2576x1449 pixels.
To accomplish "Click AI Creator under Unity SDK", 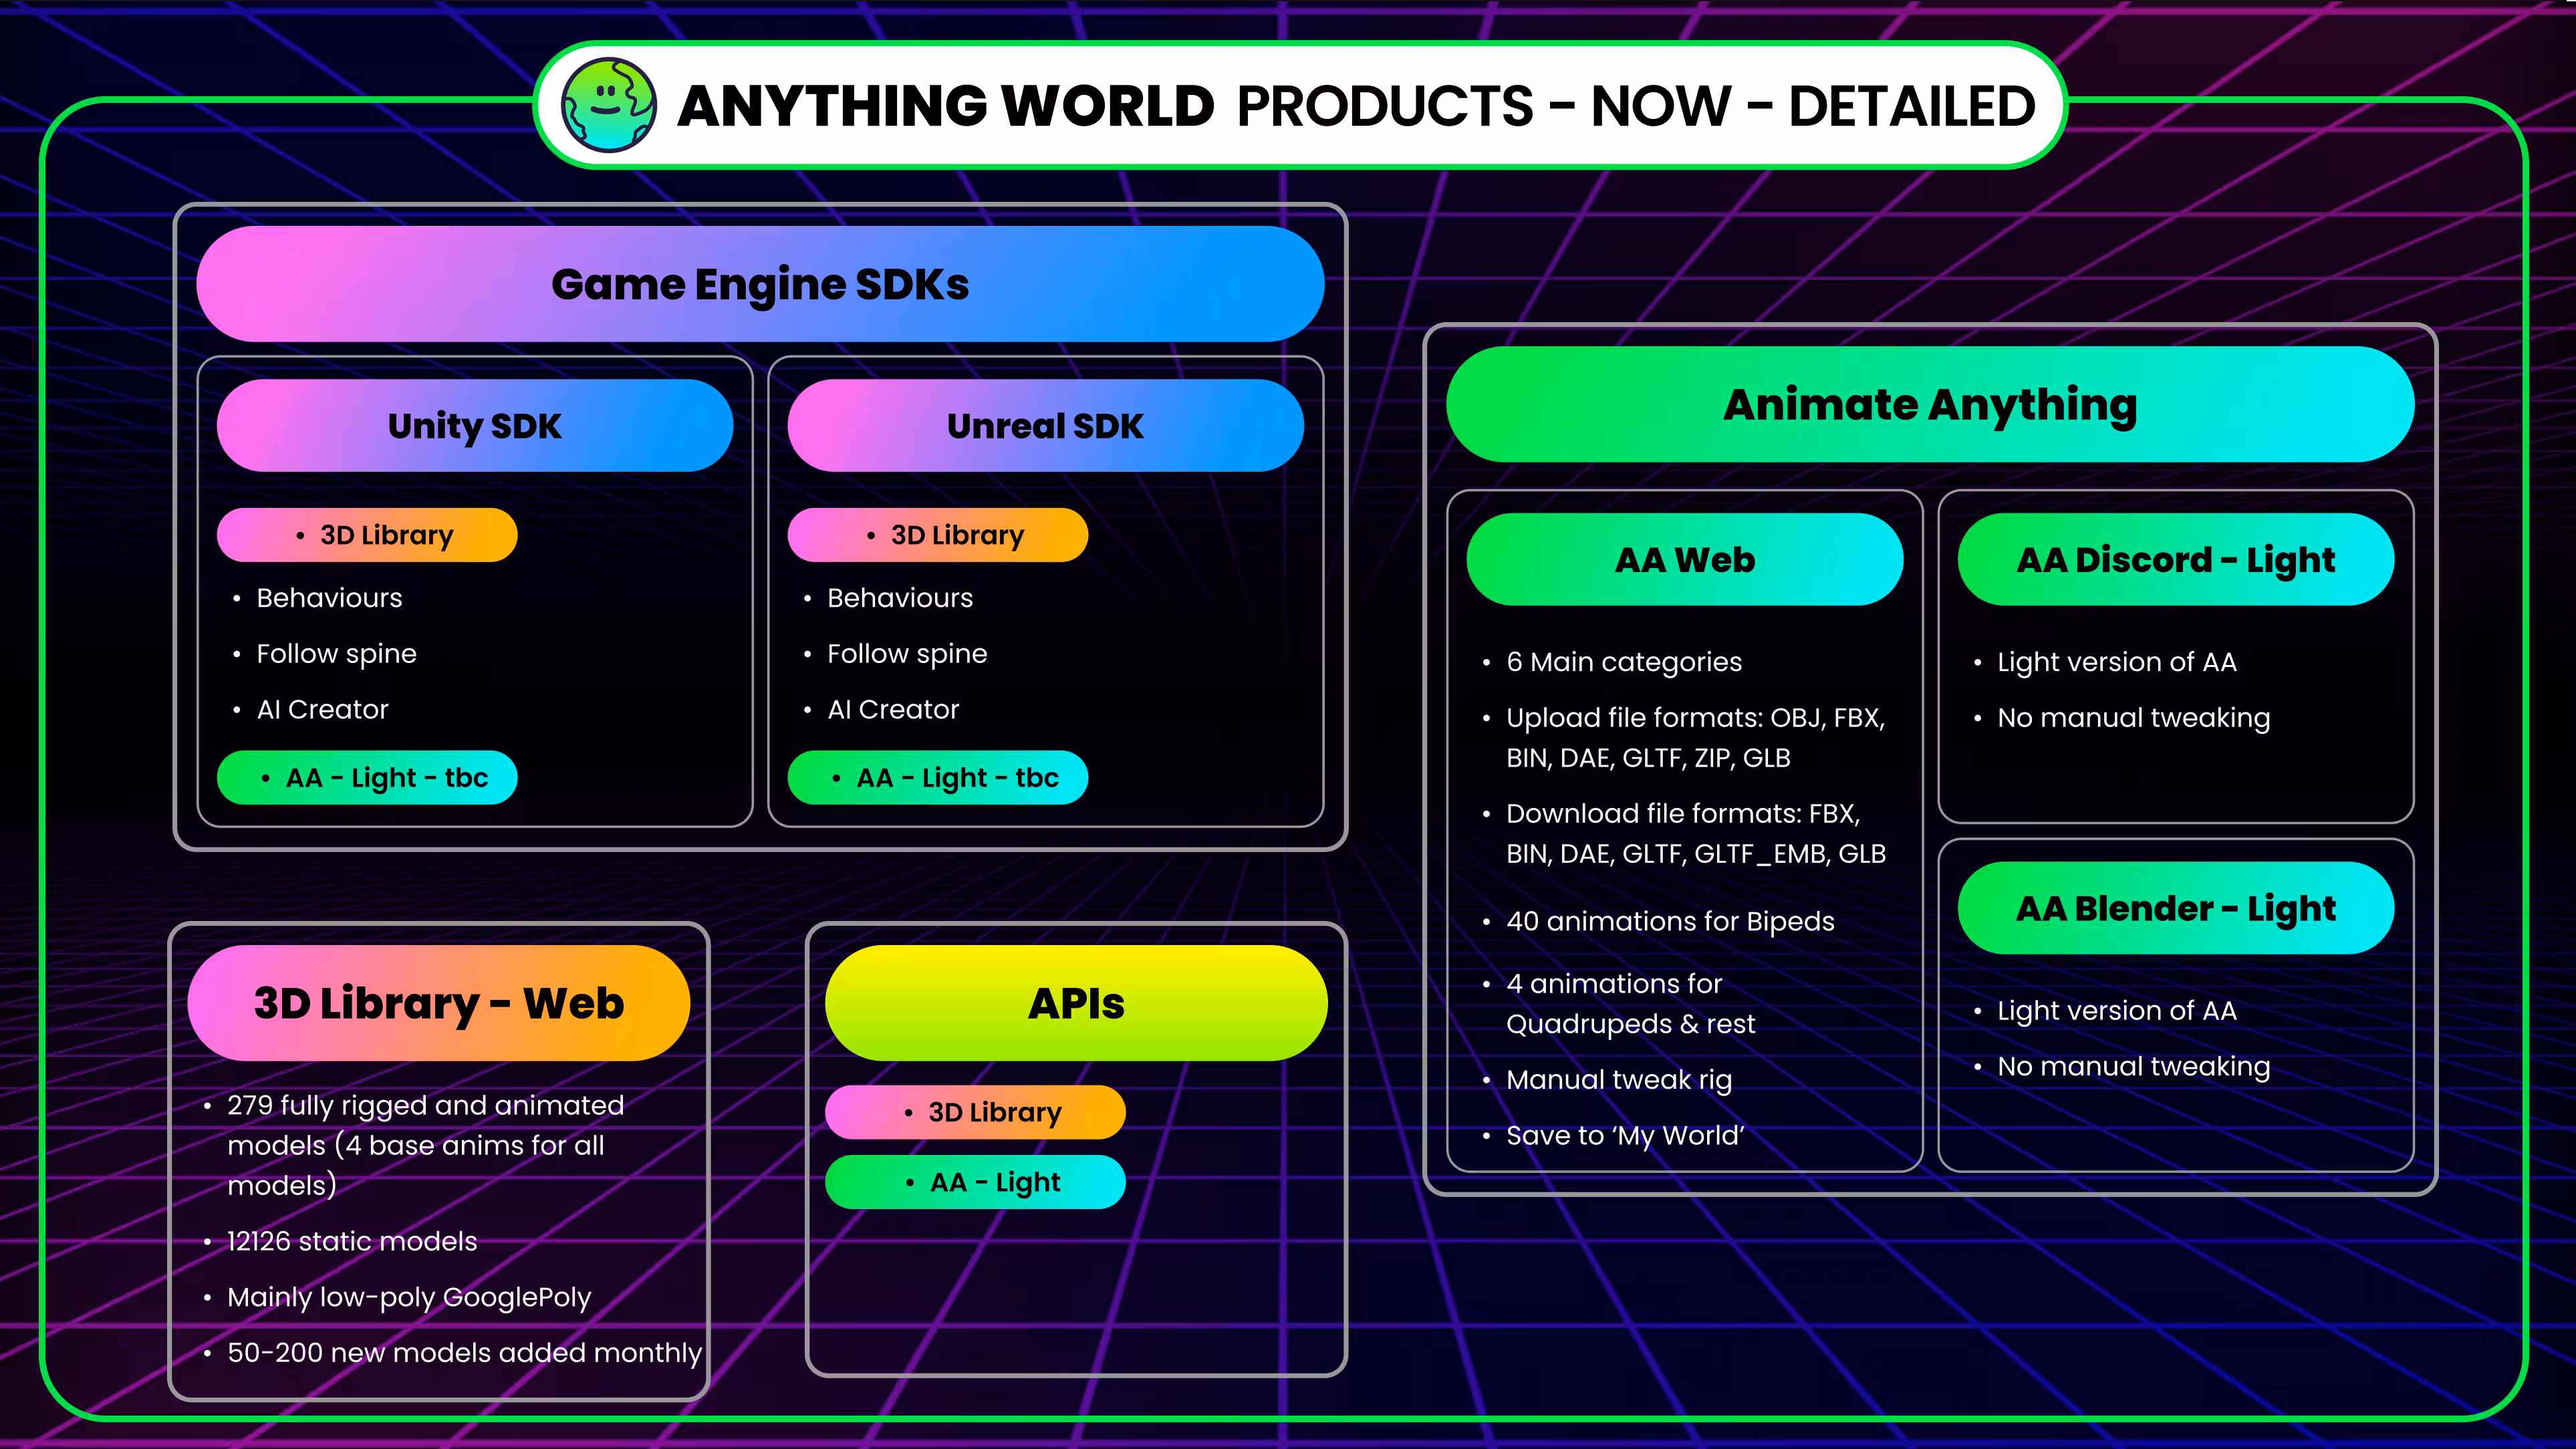I will pos(322,710).
